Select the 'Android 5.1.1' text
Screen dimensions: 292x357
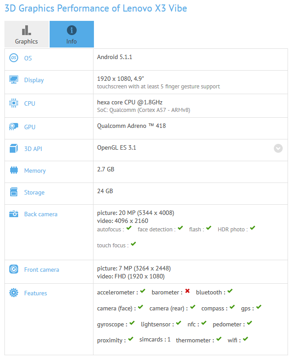[x=114, y=57]
